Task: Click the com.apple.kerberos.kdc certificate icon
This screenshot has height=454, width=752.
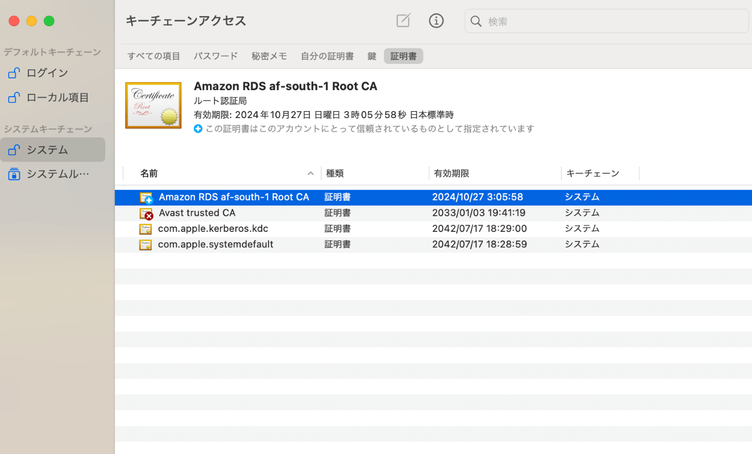Action: [145, 229]
